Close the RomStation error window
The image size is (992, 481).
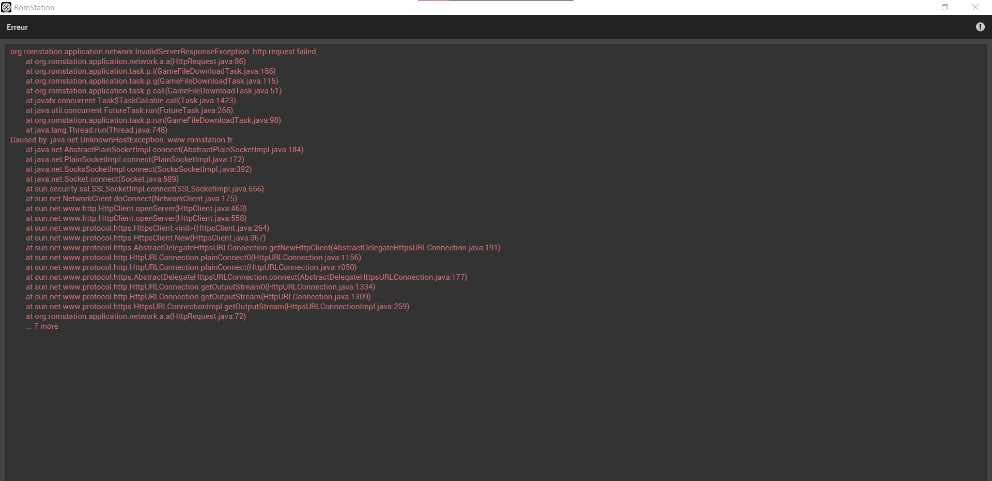click(x=975, y=7)
